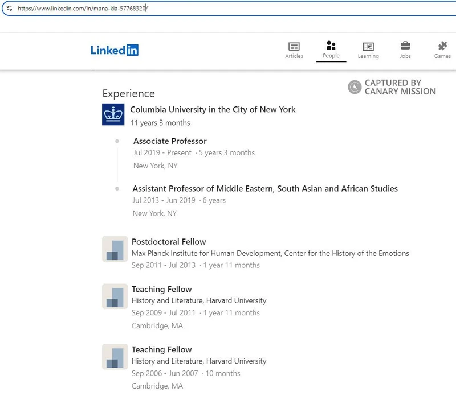Click the Jobs briefcase icon

click(405, 47)
